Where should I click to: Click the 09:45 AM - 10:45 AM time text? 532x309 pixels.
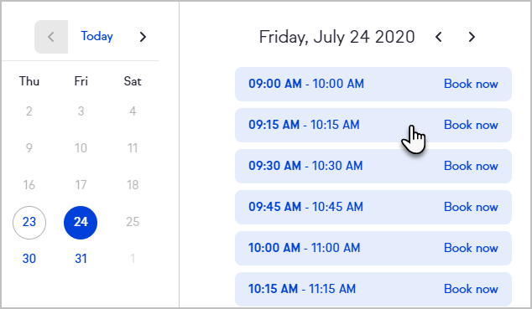point(305,207)
